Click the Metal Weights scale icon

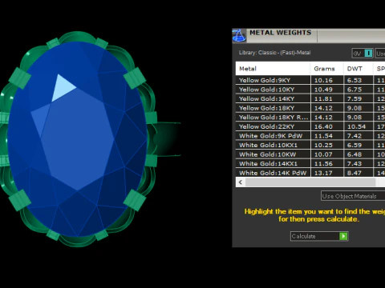click(x=239, y=35)
